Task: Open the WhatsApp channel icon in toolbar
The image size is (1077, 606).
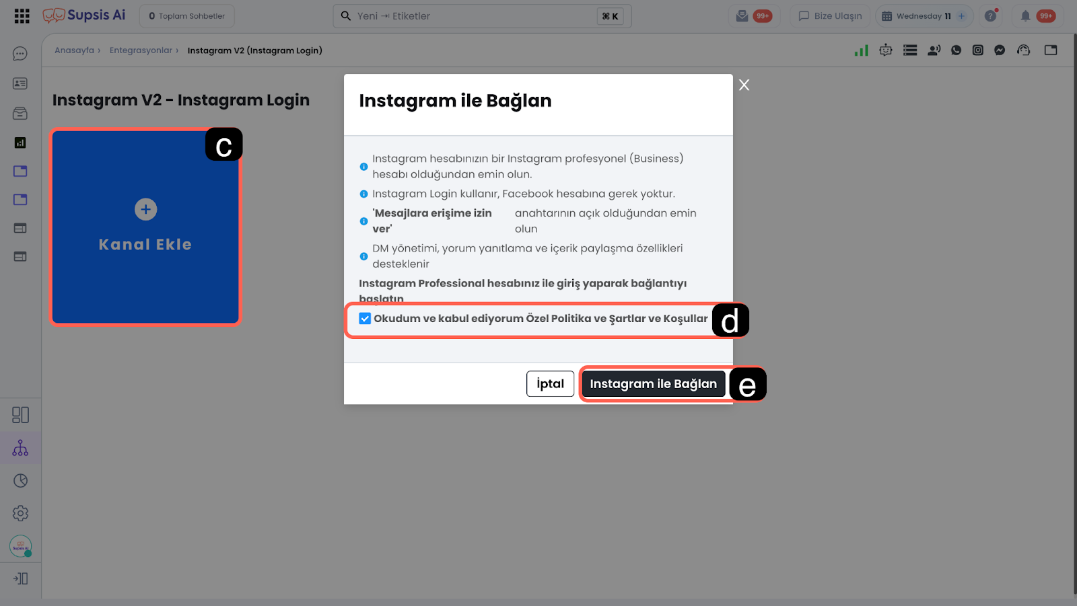Action: (x=956, y=50)
